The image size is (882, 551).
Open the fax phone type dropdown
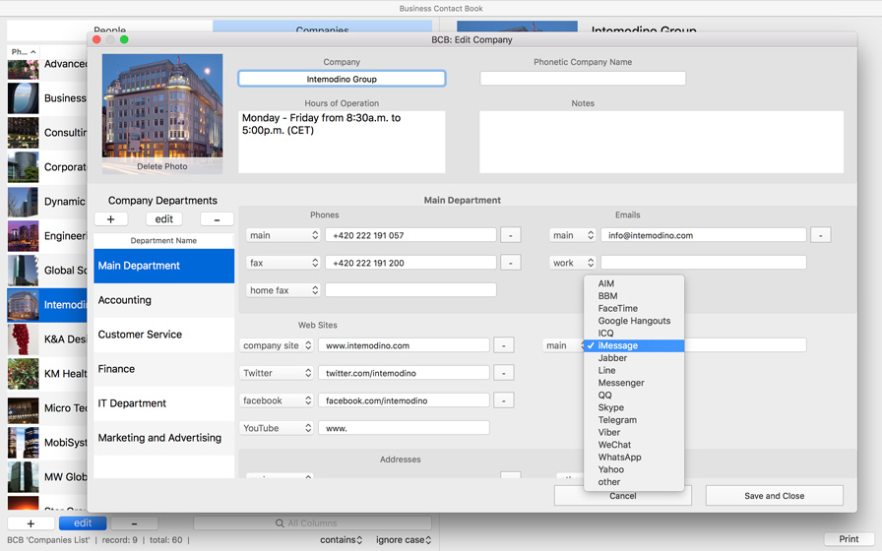pos(283,263)
